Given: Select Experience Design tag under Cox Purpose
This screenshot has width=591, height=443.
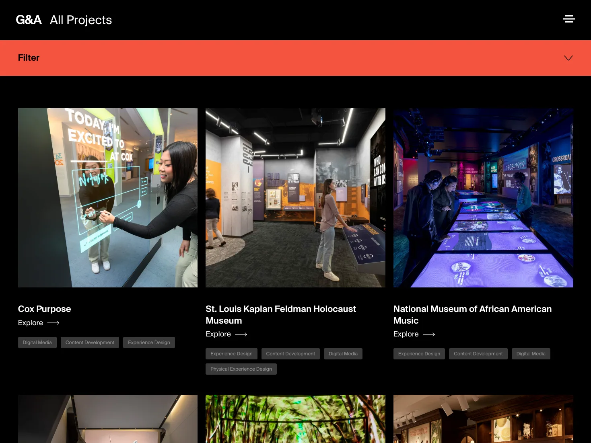Looking at the screenshot, I should pyautogui.click(x=149, y=343).
